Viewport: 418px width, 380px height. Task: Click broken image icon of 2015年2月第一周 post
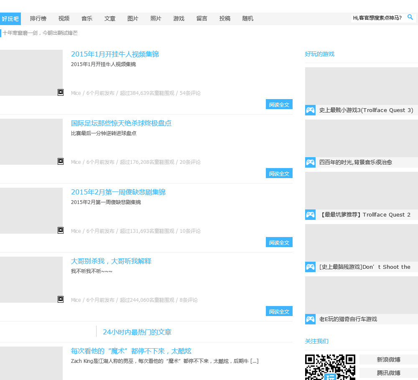tap(61, 230)
